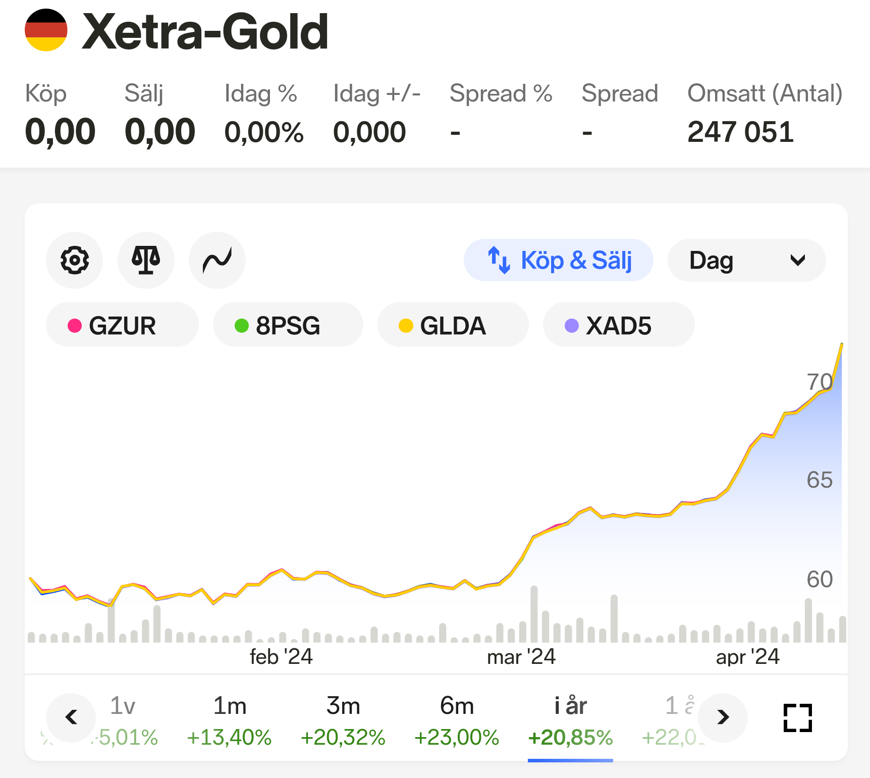This screenshot has width=870, height=778.
Task: Switch to the 6m period tab
Action: click(457, 721)
